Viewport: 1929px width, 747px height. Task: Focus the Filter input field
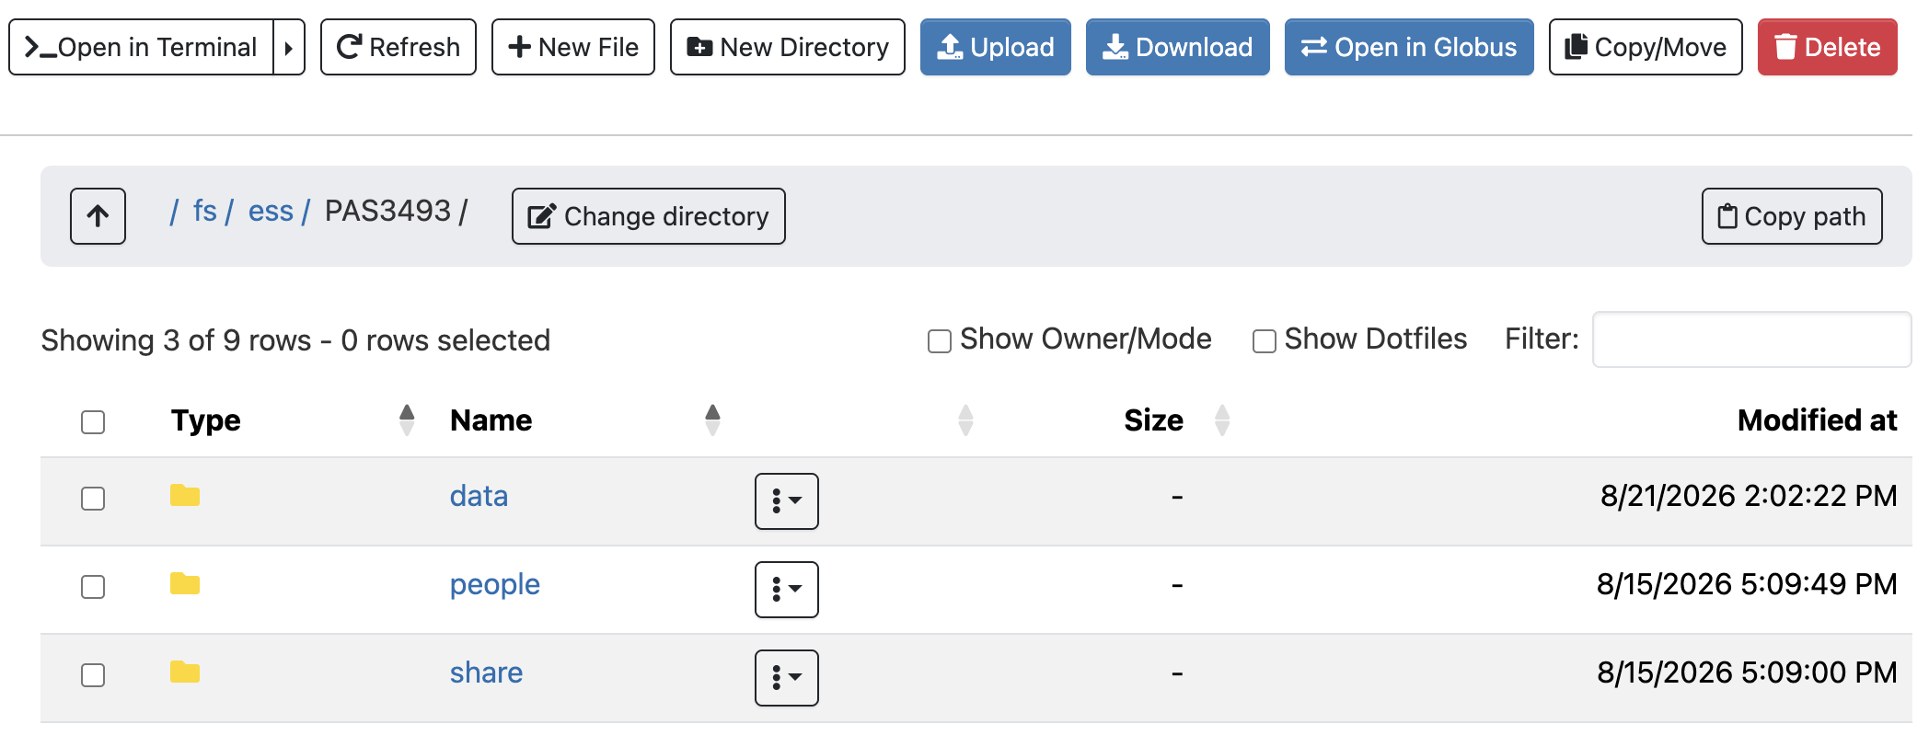1752,339
